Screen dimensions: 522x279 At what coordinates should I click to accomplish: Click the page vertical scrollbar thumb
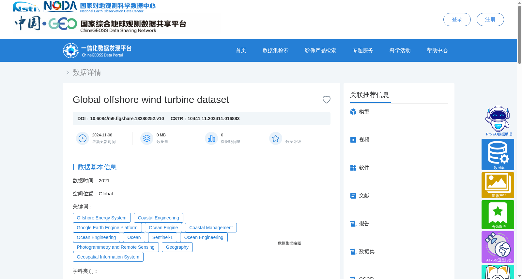click(x=519, y=34)
